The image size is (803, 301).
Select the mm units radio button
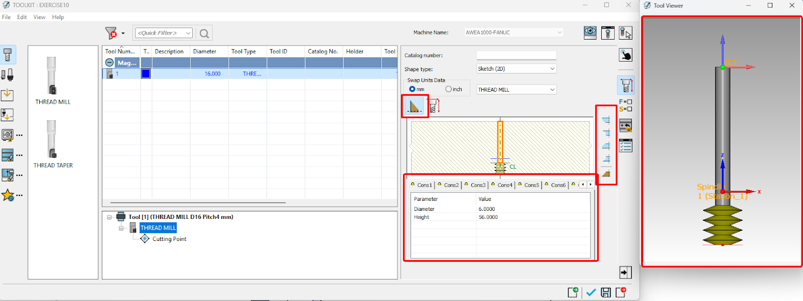click(413, 89)
